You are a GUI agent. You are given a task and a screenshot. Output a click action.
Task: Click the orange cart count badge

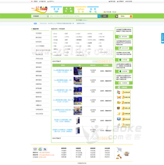(131, 16)
